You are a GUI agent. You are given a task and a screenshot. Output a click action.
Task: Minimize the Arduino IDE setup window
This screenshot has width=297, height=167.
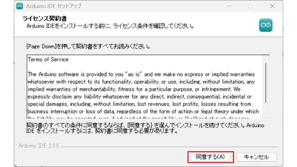tap(229, 6)
